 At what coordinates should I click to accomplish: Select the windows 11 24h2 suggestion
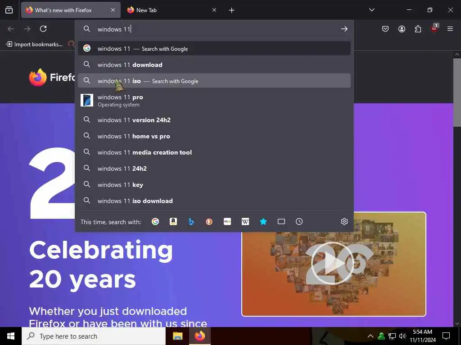[x=214, y=168]
